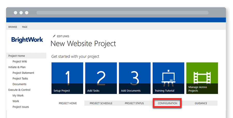Image resolution: width=233 pixels, height=118 pixels.
Task: Open the Page ribbon tab
Action: tap(25, 27)
